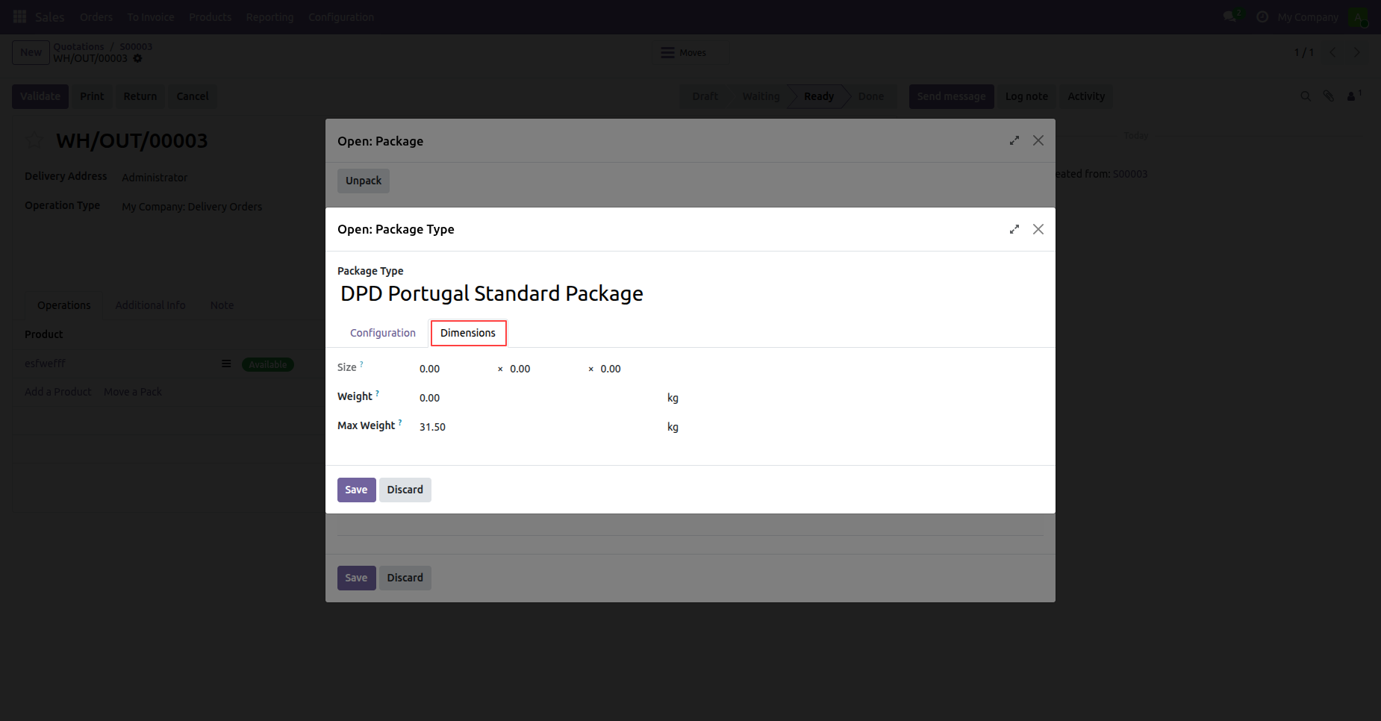Click the Add a Product link

click(58, 392)
